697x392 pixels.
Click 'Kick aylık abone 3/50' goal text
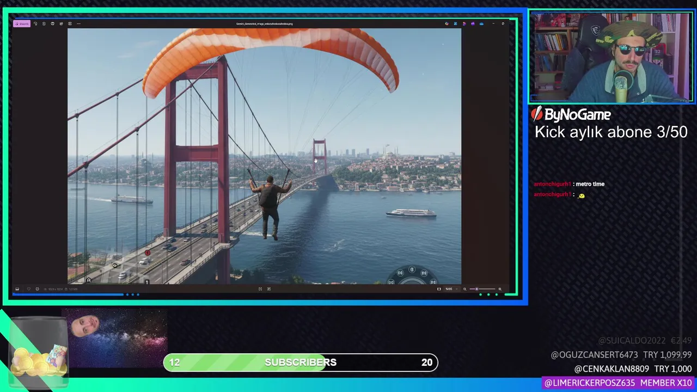(611, 132)
